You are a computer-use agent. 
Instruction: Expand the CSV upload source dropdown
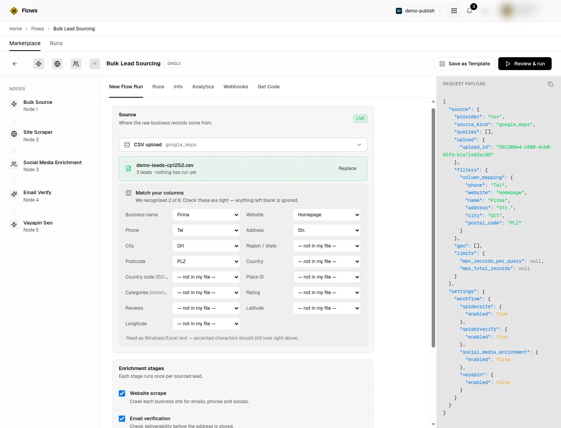click(243, 145)
